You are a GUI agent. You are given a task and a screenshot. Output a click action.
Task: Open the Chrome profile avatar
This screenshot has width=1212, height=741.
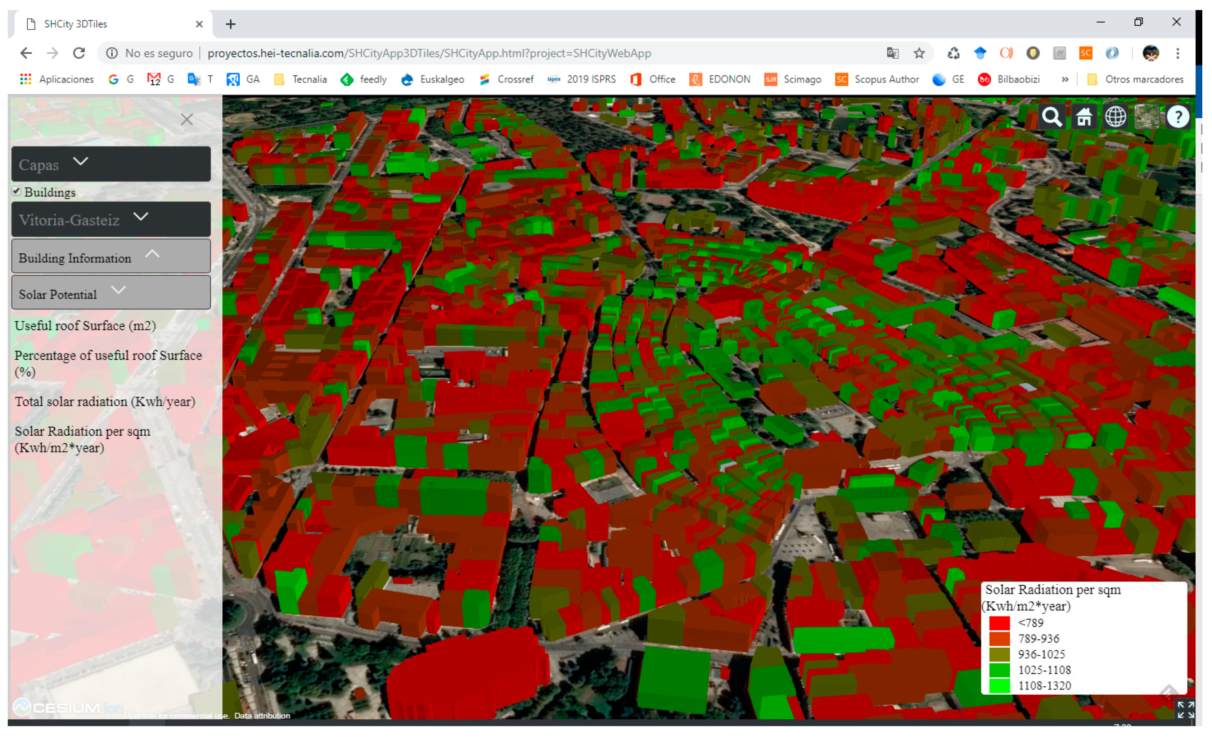tap(1151, 53)
